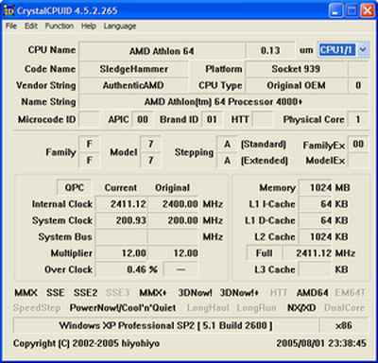This screenshot has height=363, width=378.
Task: Click the QPC button
Action: 75,188
